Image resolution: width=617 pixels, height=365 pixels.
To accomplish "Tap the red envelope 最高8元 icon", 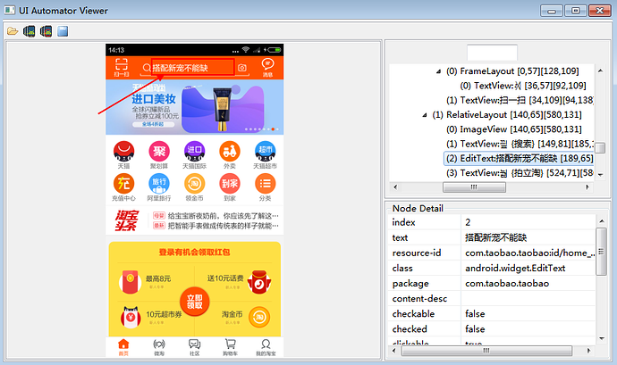I will [x=130, y=282].
